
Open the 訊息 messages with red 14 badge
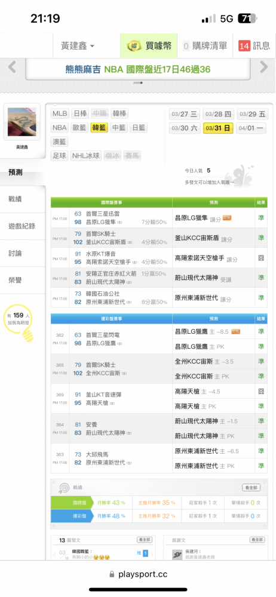254,46
